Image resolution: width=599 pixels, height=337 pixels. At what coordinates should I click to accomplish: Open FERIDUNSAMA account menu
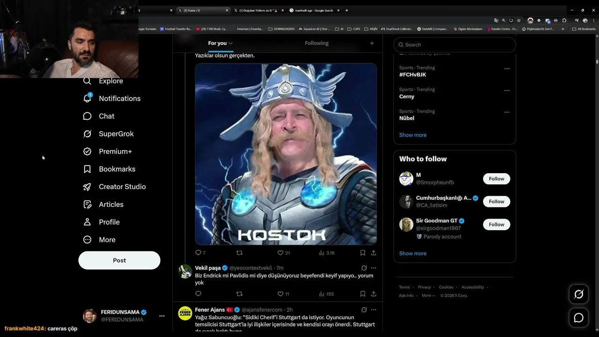point(162,316)
